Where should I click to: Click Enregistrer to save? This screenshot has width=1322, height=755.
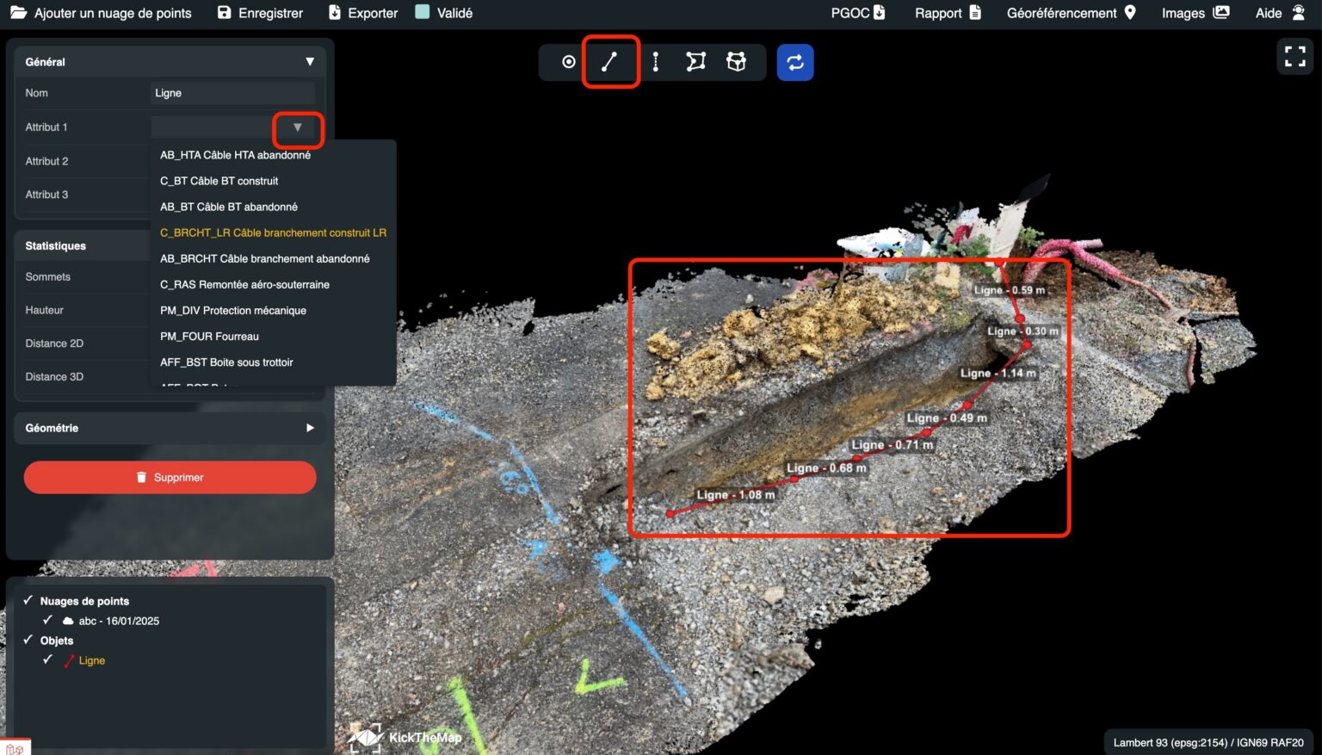[x=259, y=13]
